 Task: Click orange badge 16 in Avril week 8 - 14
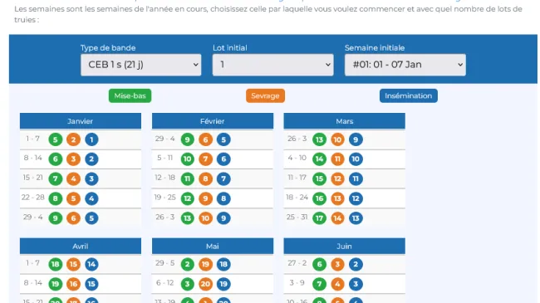(x=73, y=284)
